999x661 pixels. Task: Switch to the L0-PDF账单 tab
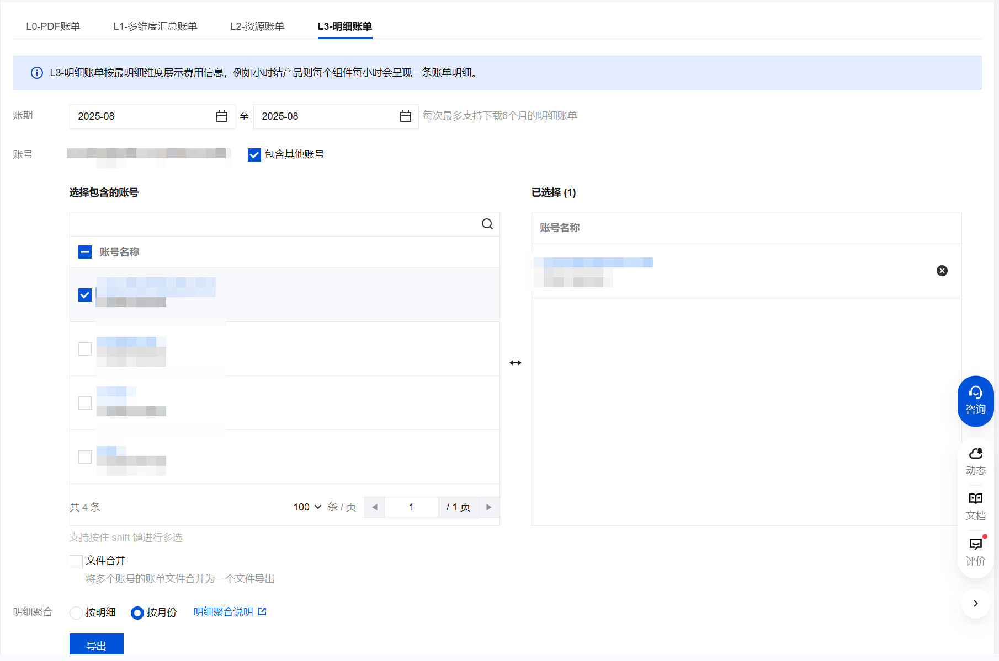(53, 26)
